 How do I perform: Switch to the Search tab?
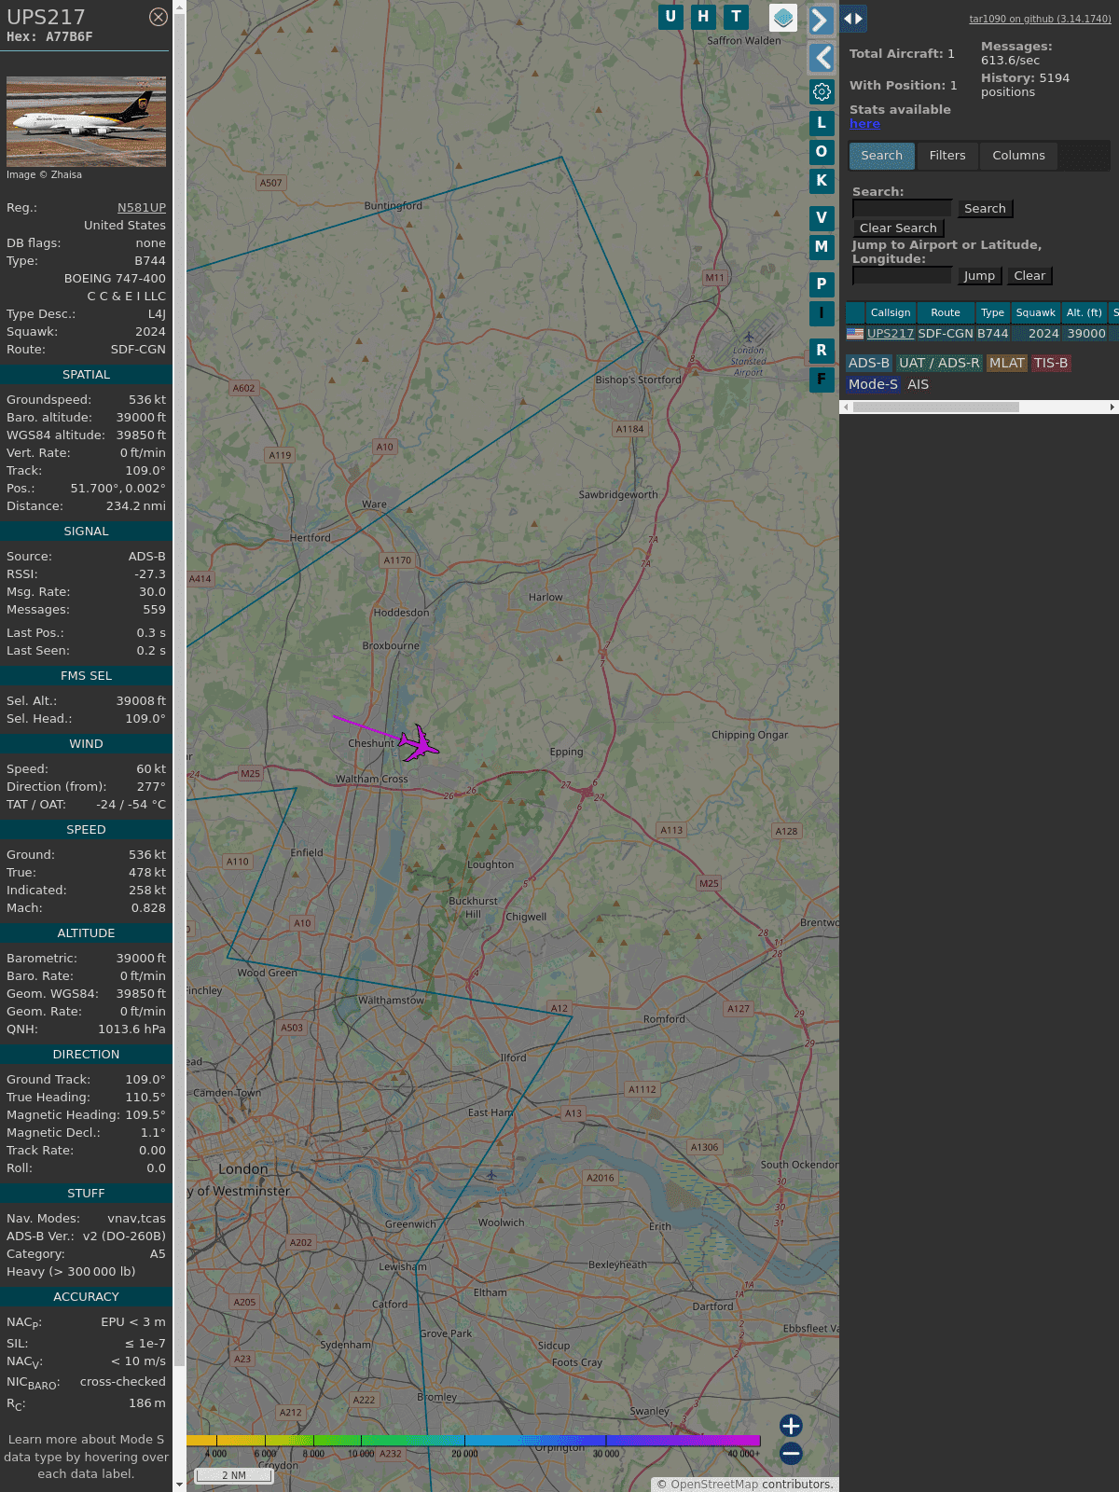[882, 156]
